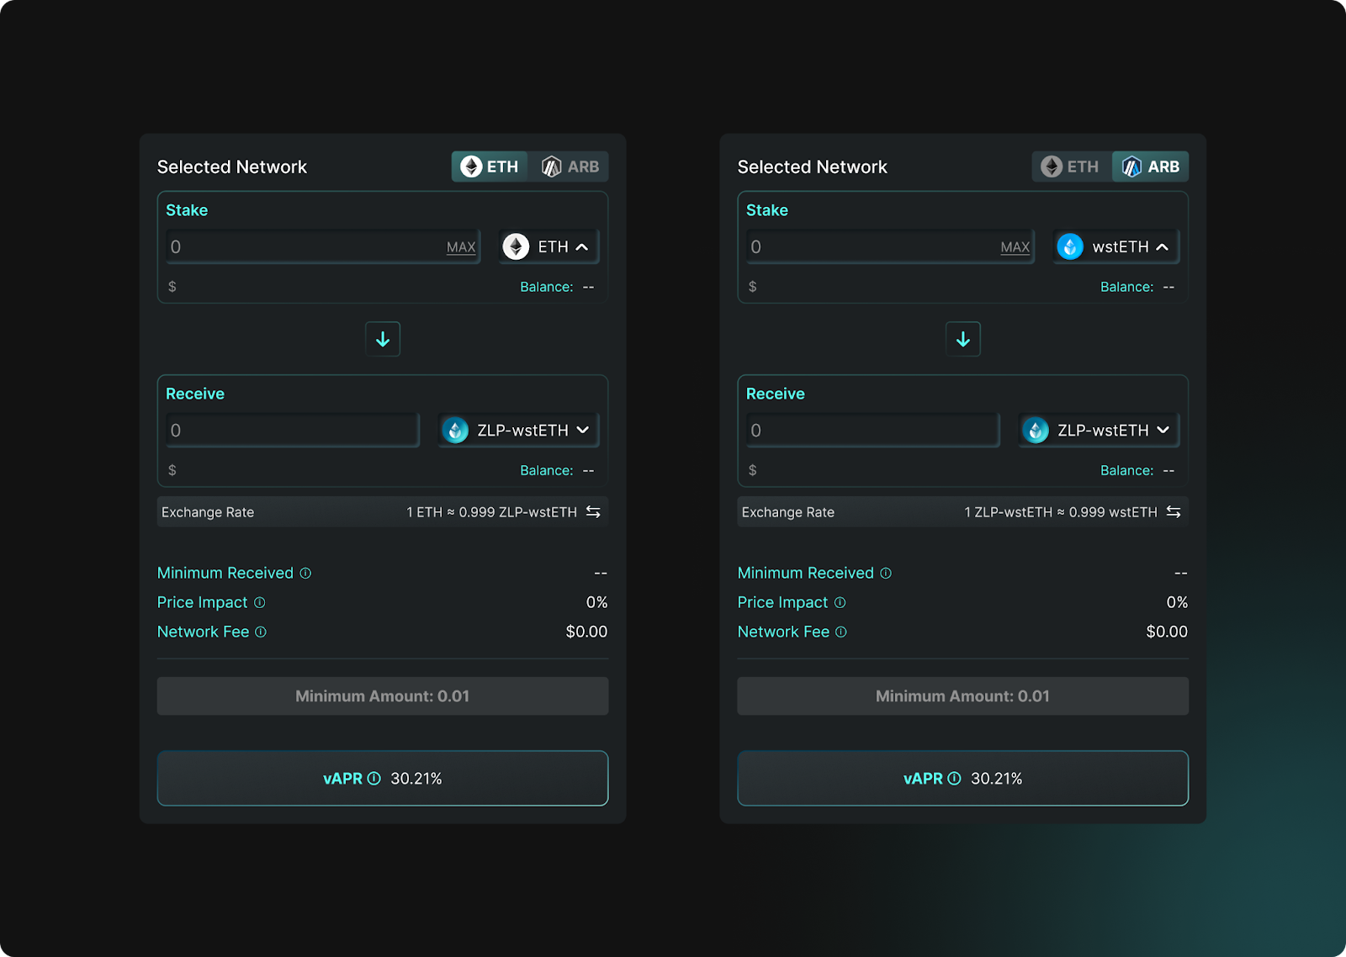Click '1 ETH ≈ 0.999 ZLP-wstETH' rate text
The image size is (1346, 957).
[492, 512]
